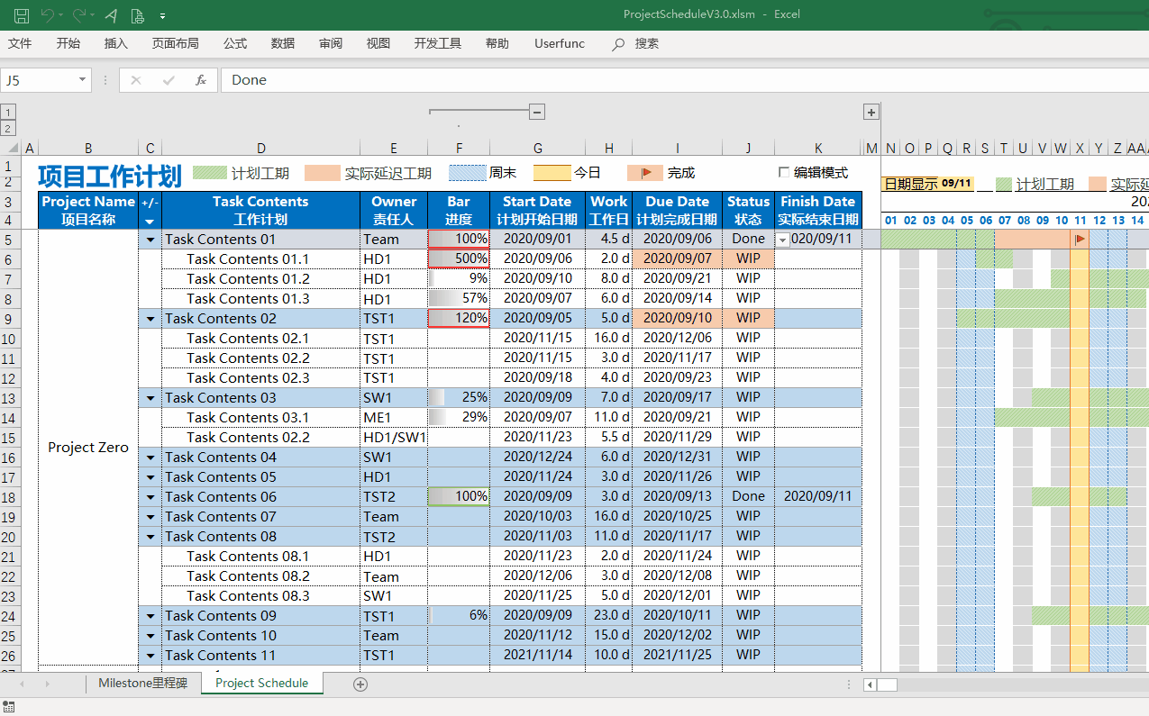
Task: Save the workbook with the Save icon
Action: click(x=22, y=14)
